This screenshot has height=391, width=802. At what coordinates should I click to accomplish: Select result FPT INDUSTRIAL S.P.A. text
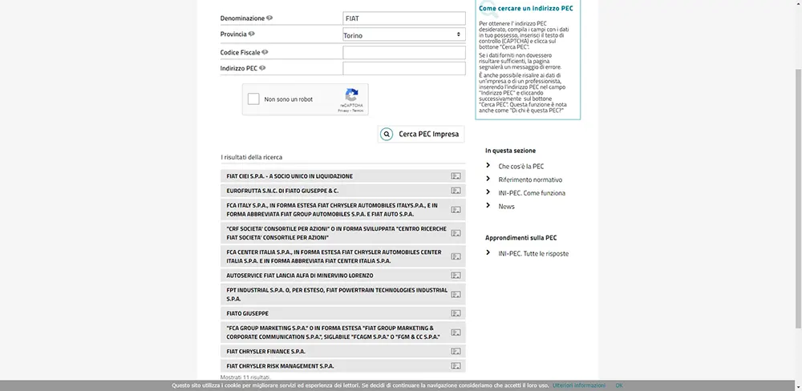pos(337,294)
